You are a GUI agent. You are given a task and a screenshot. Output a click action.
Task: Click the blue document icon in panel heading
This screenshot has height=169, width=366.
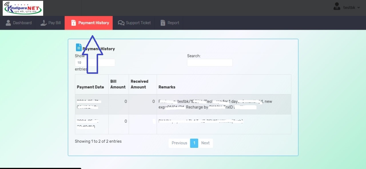(x=79, y=47)
